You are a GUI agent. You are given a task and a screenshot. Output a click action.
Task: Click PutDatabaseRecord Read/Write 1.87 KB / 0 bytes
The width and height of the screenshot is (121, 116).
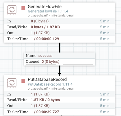click(x=45, y=100)
